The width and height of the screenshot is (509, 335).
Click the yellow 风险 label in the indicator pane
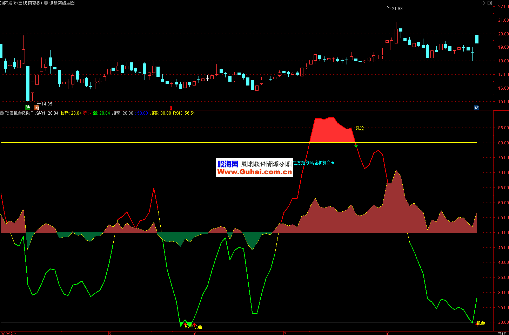pyautogui.click(x=360, y=129)
